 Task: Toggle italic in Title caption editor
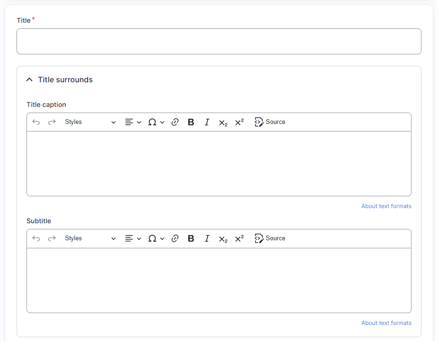point(207,122)
